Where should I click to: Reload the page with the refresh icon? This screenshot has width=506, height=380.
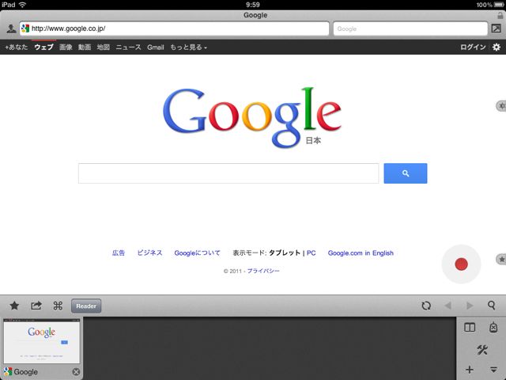426,306
